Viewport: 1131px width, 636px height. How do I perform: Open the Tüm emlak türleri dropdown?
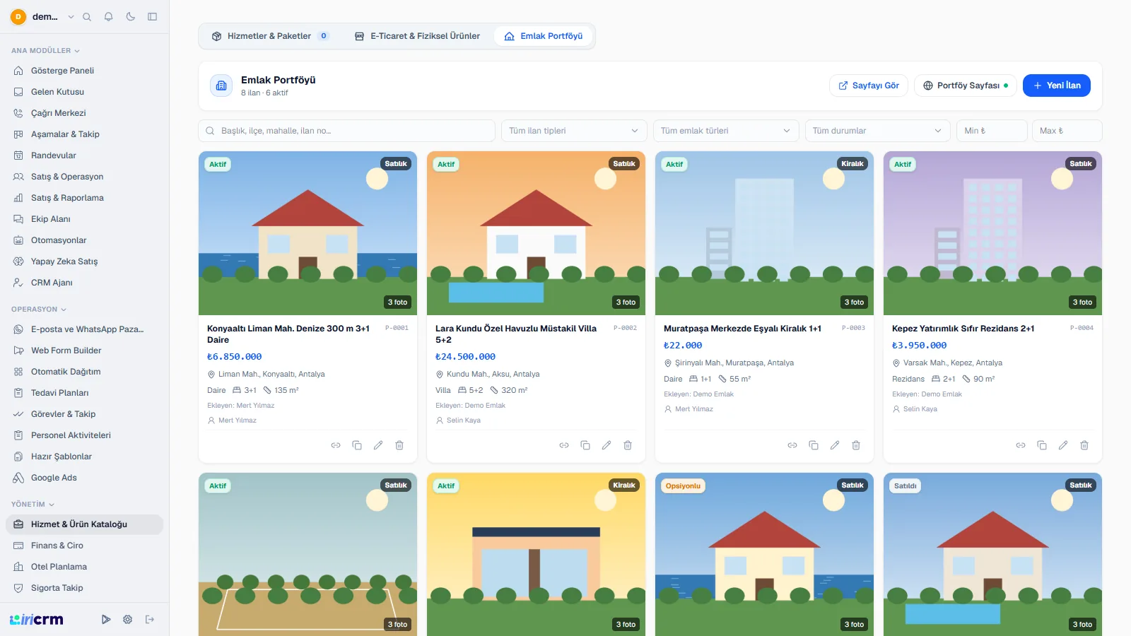[x=726, y=131]
